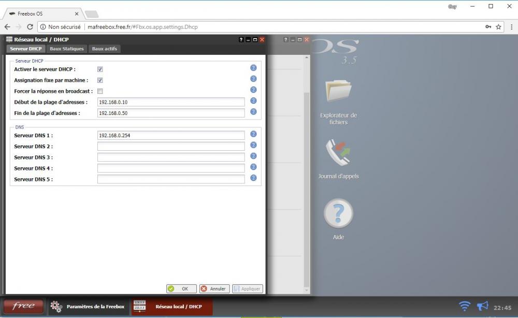Screen dimensions: 518x318
Task: Minimize the Réseau local / DHCP window
Action: (x=248, y=40)
